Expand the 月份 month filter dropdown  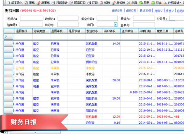click(x=158, y=11)
